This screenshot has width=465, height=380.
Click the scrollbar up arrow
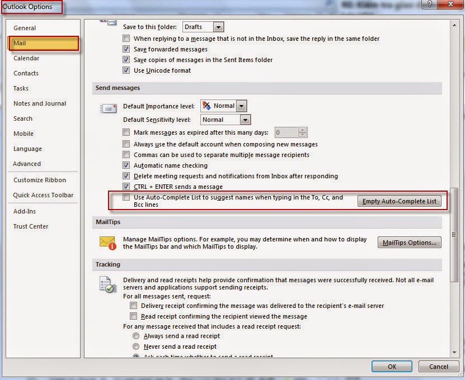pyautogui.click(x=454, y=26)
